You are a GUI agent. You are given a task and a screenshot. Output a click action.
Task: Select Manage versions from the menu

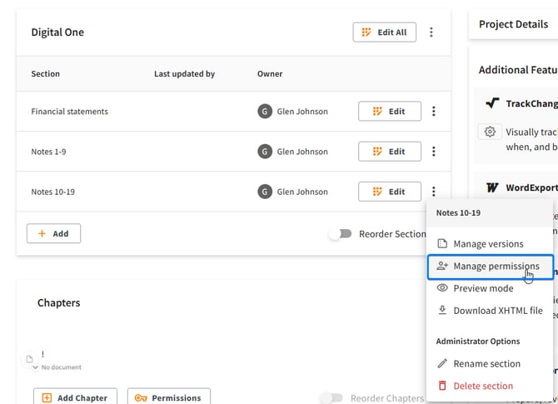pos(488,244)
